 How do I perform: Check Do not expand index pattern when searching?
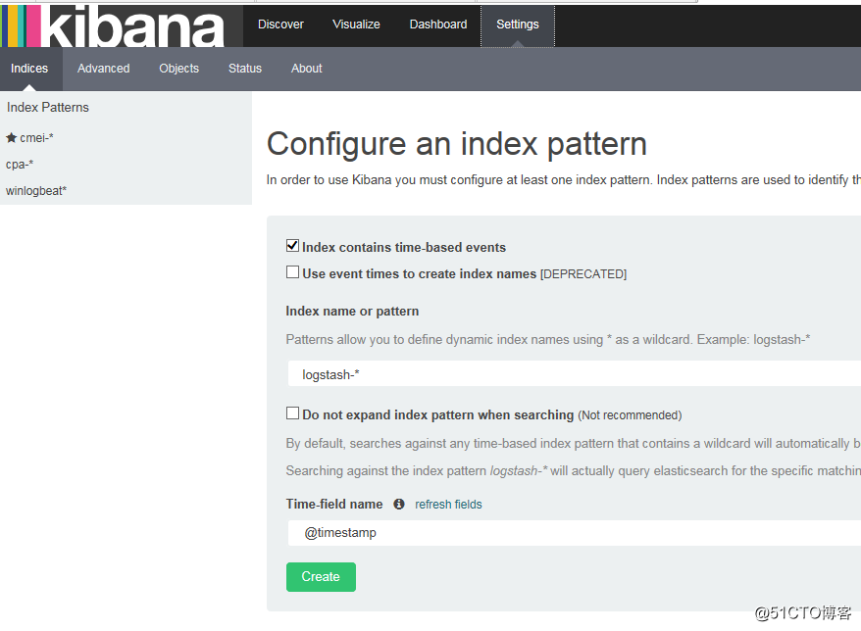click(x=292, y=413)
